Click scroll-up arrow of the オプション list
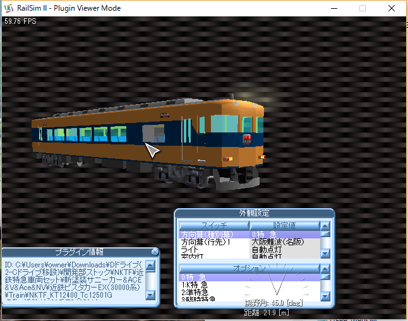 (325, 269)
